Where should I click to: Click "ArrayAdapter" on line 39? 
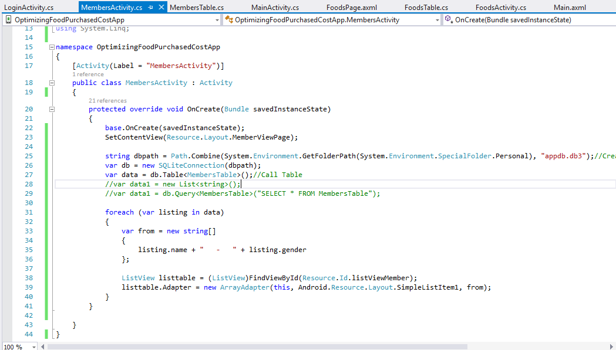(245, 287)
